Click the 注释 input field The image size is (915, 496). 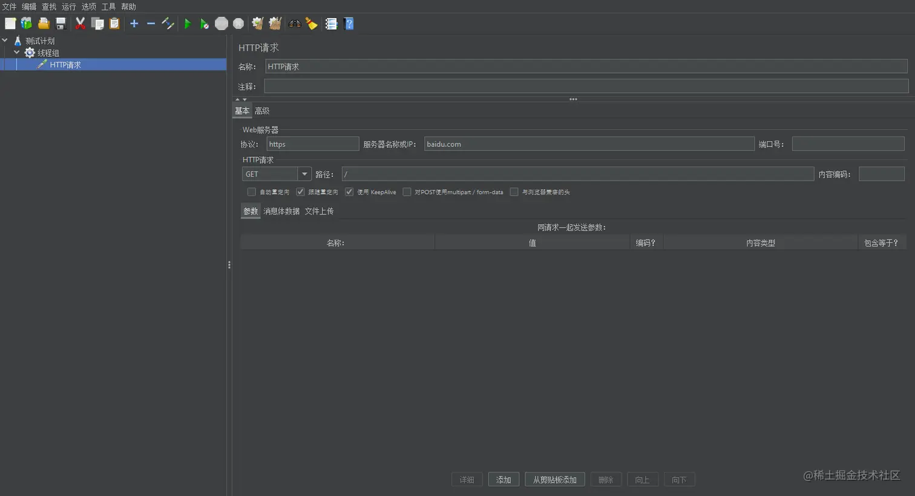586,86
